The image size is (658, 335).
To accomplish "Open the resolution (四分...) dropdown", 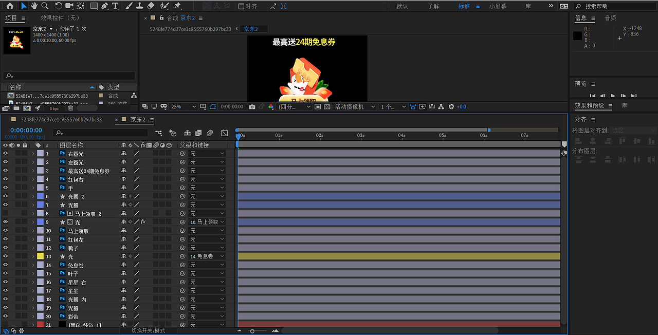I will [295, 107].
